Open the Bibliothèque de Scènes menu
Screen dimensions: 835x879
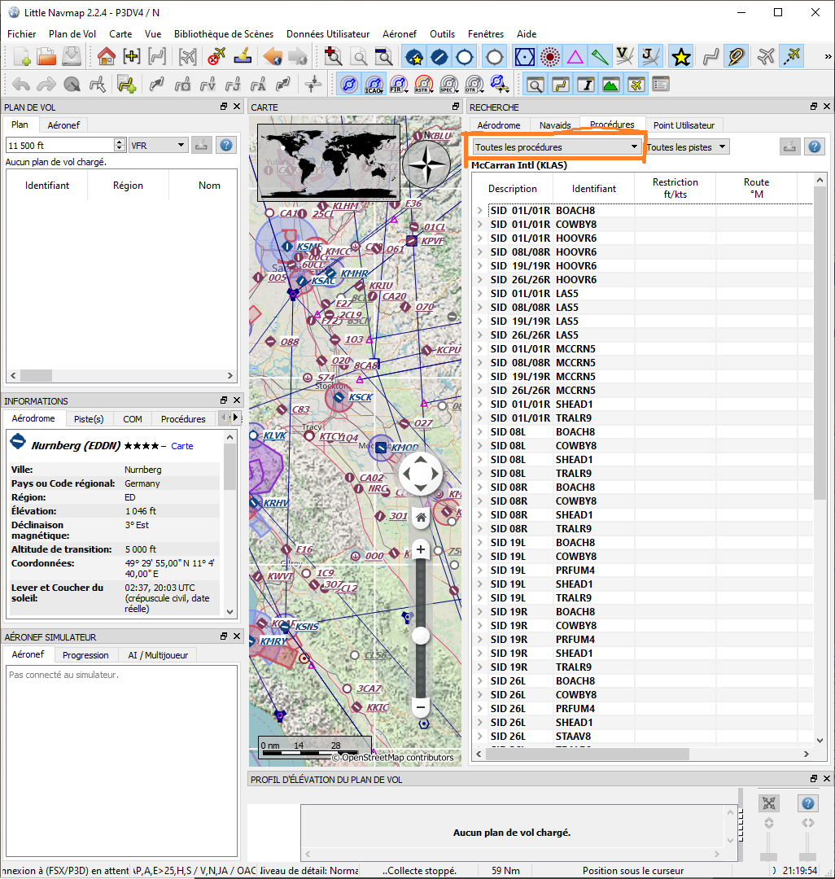pos(225,34)
